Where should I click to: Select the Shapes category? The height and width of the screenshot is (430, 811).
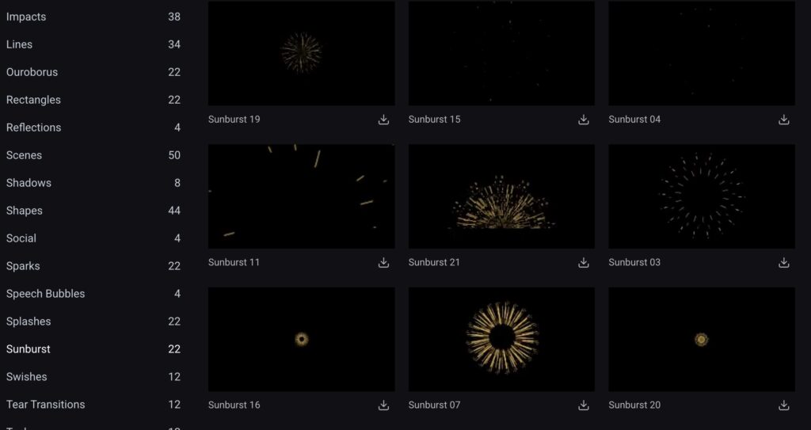[x=93, y=211]
